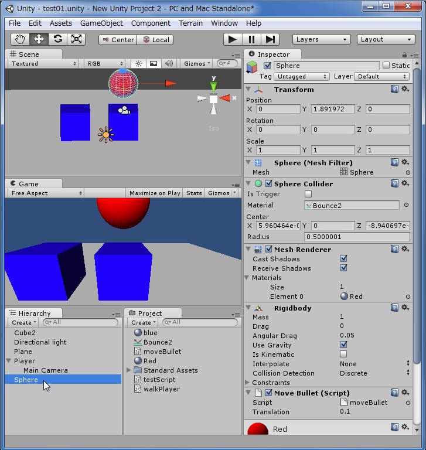Uncheck Use Gravity on Rigidbody
This screenshot has height=450, width=426.
(343, 345)
